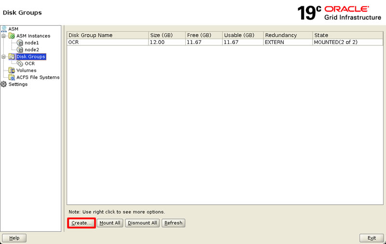This screenshot has width=386, height=244.
Task: Click the Usable (GB) 11.67 cell
Action: [x=243, y=42]
